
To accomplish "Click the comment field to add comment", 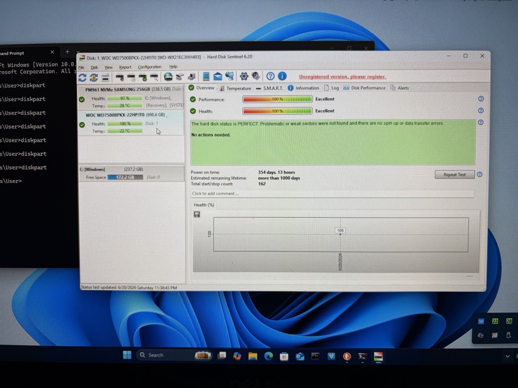I will click(332, 194).
